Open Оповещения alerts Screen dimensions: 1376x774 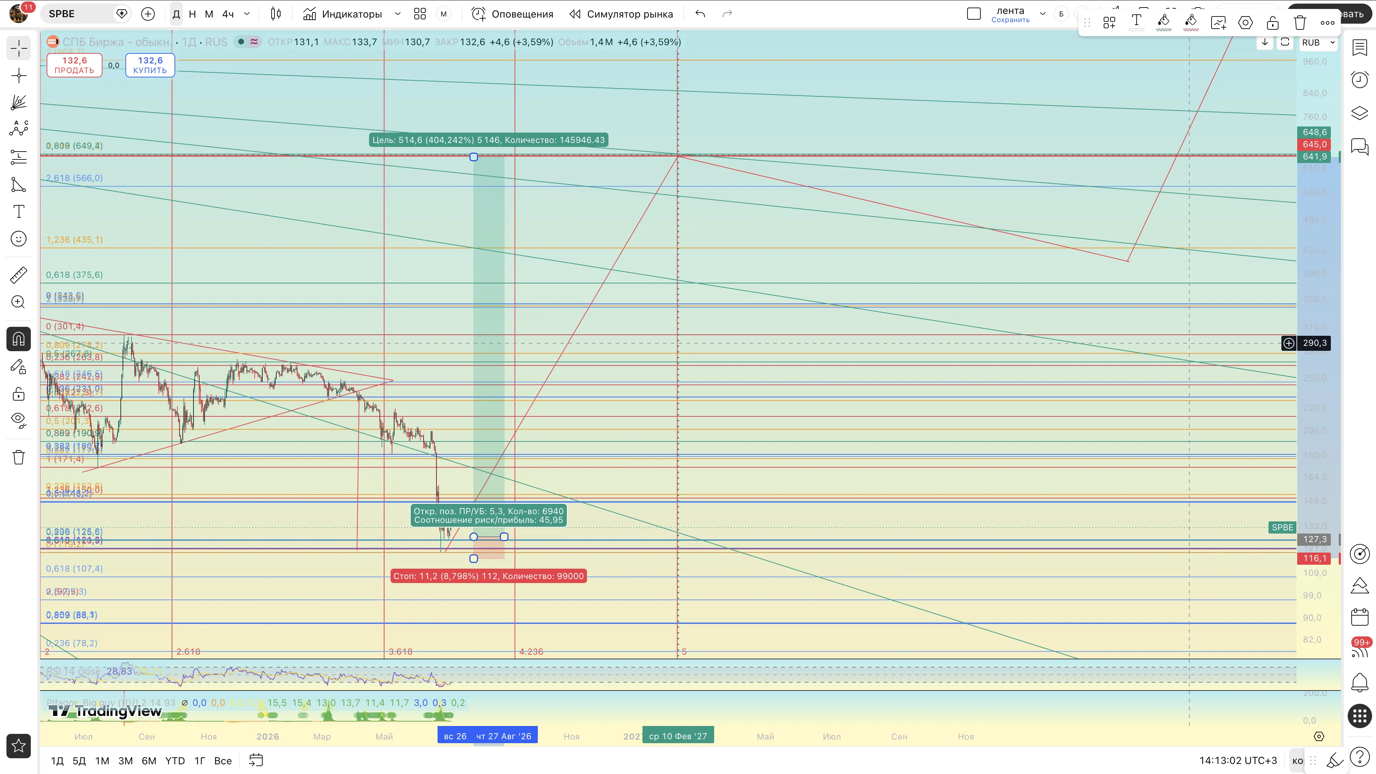tap(512, 14)
